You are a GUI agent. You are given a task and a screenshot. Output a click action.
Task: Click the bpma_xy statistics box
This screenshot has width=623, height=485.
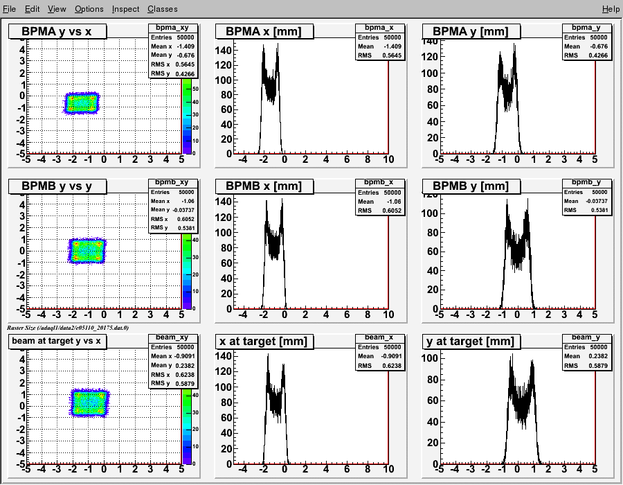[x=173, y=51]
